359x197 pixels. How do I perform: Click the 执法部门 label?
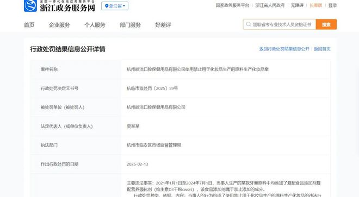[x=49, y=145]
